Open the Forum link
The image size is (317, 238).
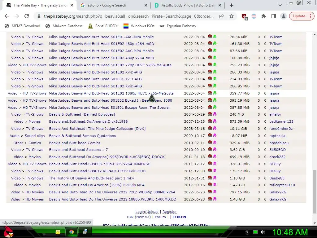160,217
